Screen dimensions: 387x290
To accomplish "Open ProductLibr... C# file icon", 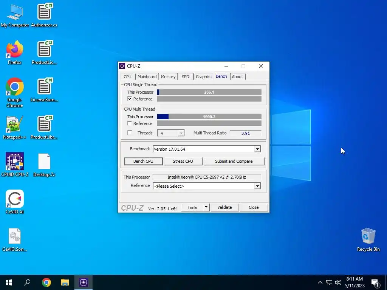I will (44, 128).
